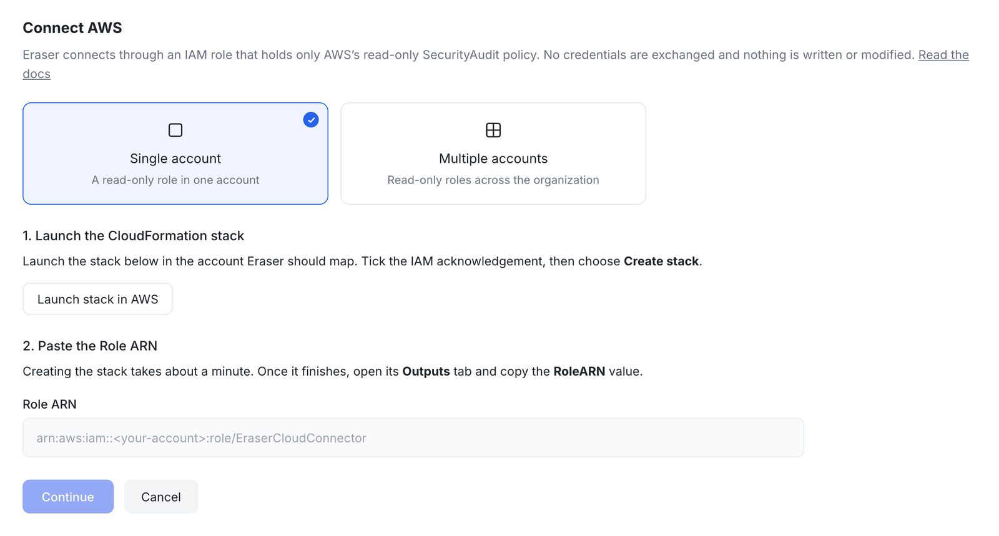
Task: Choose the Multiple accounts option card
Action: [493, 153]
